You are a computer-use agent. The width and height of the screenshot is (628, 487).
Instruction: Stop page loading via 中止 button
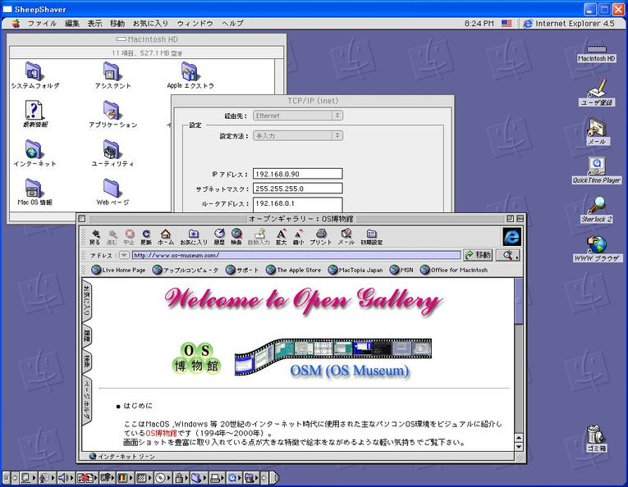(129, 237)
